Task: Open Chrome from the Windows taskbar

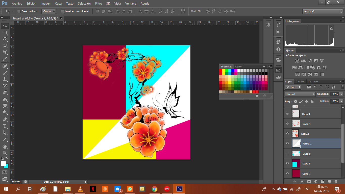Action: click(x=155, y=189)
